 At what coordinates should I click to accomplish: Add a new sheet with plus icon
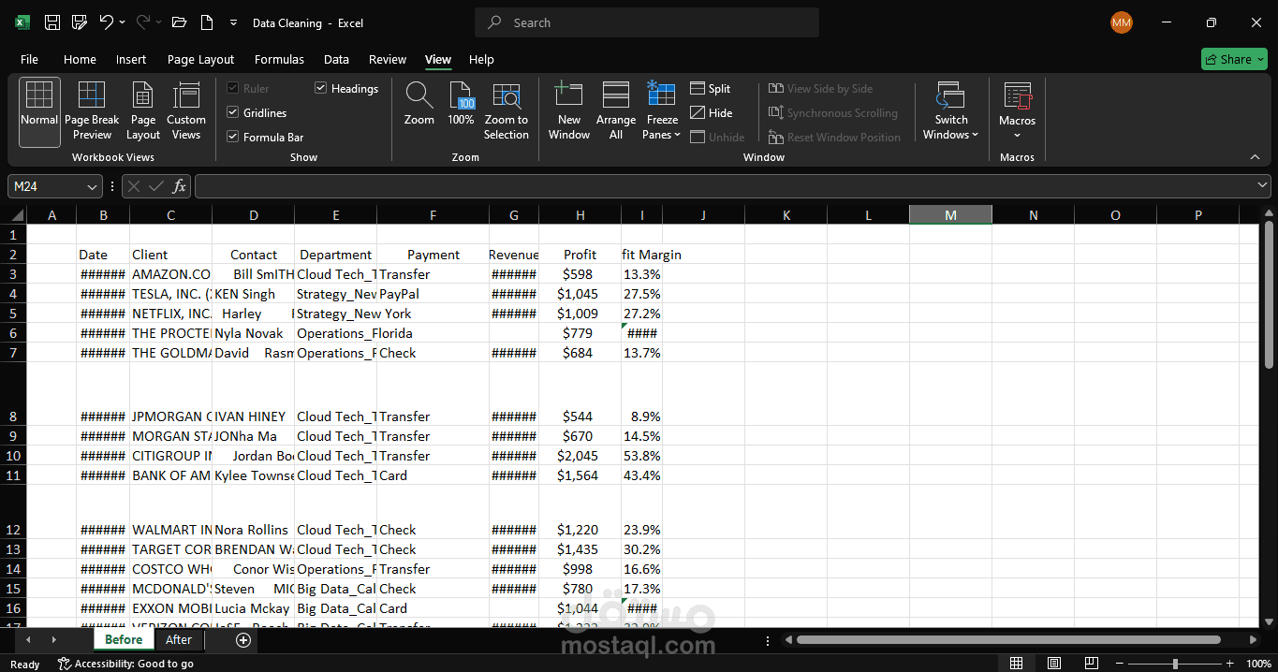coord(243,640)
